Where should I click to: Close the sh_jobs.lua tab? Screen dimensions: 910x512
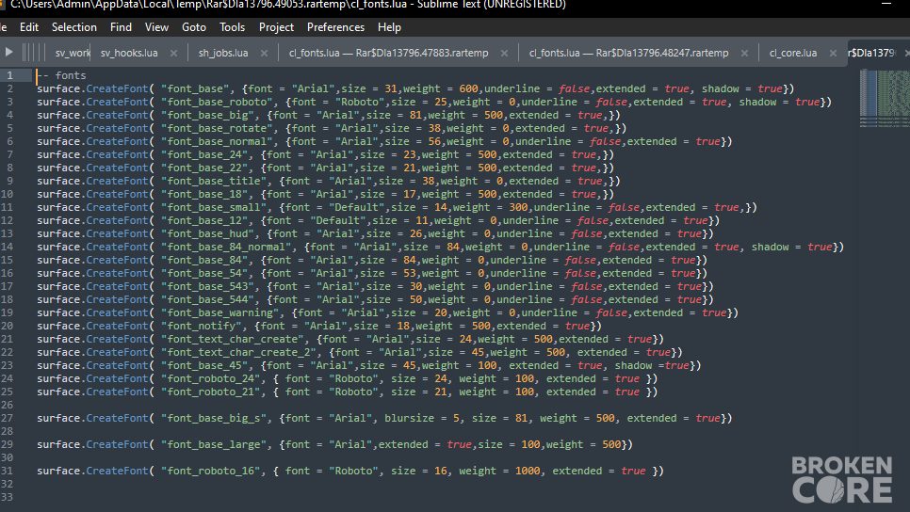tap(264, 53)
